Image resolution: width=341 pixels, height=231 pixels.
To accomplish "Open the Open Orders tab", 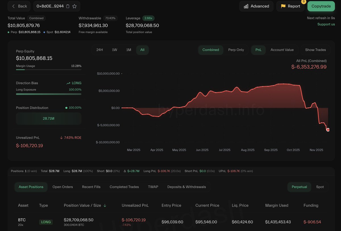I will 63,187.
